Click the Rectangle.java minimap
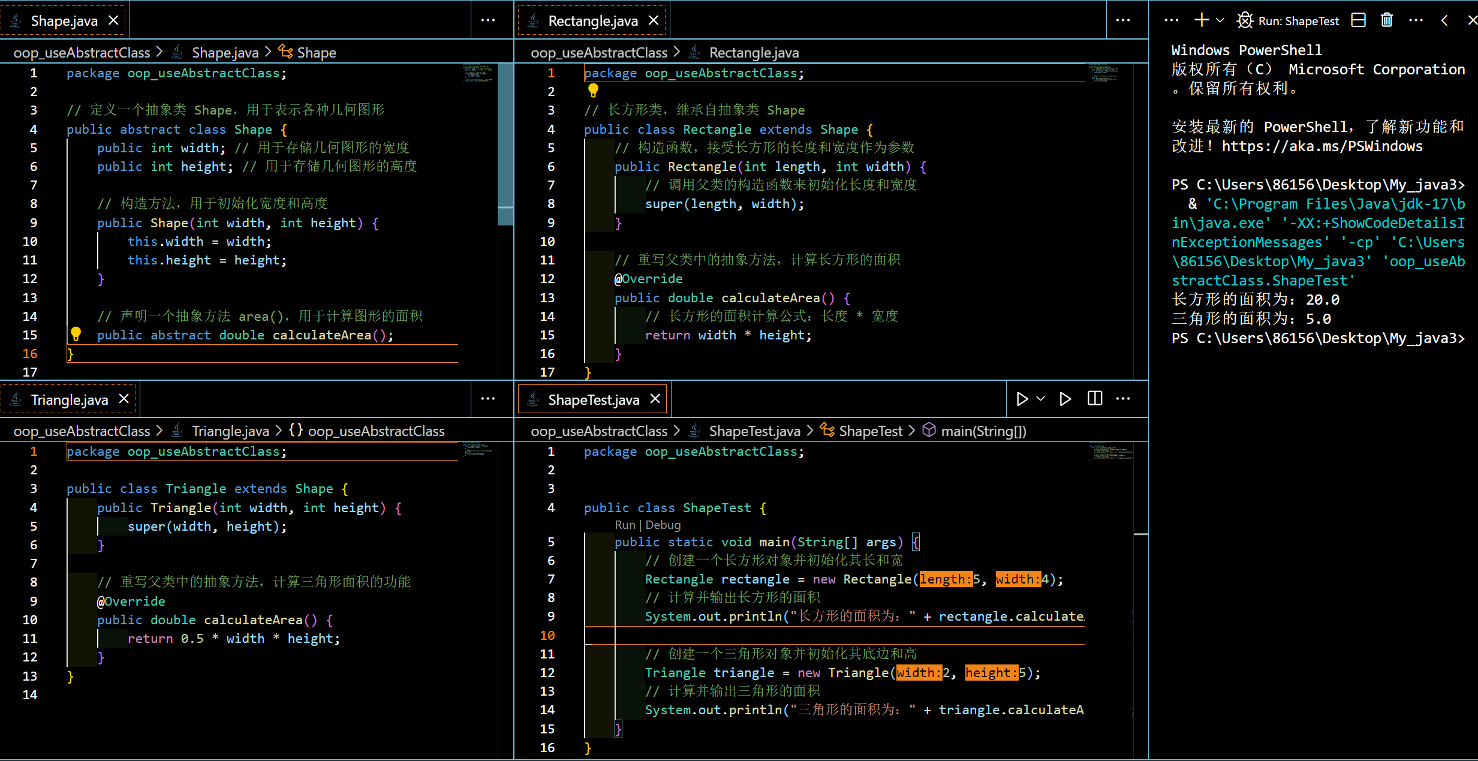Screen dimensions: 1478x761 (x=1104, y=73)
